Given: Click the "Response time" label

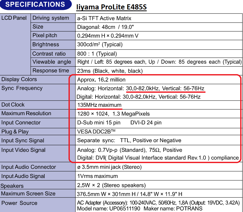Looking at the screenshot, I should (x=51, y=71).
